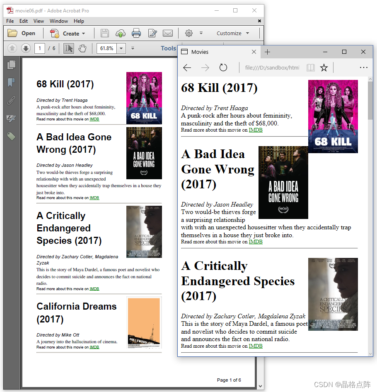
Task: Click Critically Endangered Species poster in browser
Action: click(x=333, y=294)
